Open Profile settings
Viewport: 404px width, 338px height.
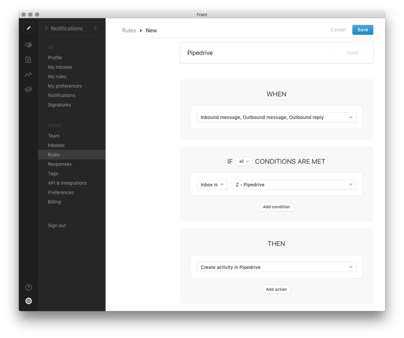[54, 58]
